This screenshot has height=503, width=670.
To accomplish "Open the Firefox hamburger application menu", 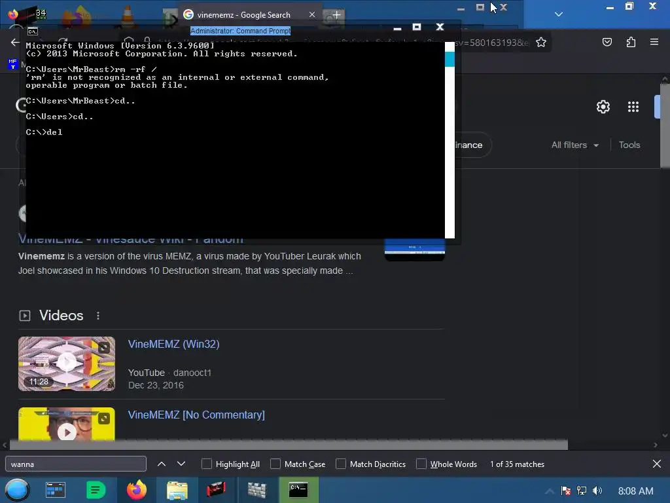I will pos(654,42).
